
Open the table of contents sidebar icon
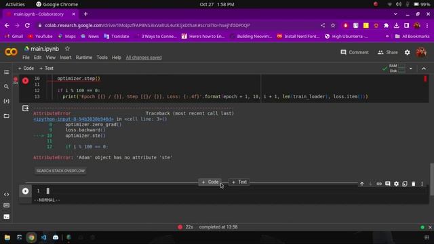point(6,72)
